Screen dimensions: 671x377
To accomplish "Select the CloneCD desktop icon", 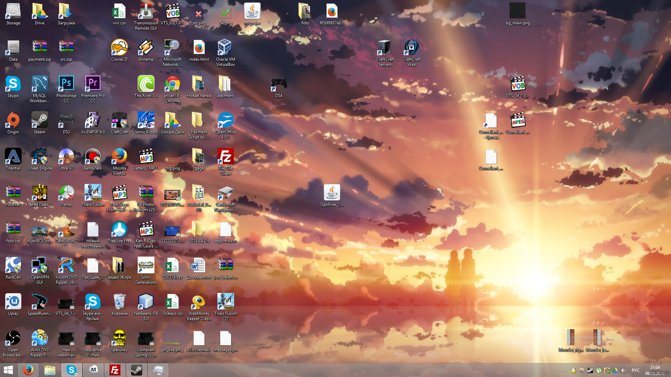I will 119,51.
